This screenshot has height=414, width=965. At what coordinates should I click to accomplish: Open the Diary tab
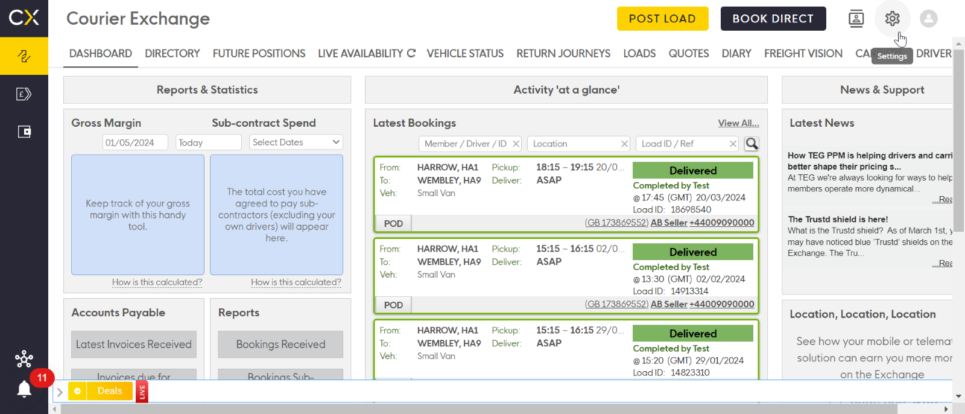[736, 53]
